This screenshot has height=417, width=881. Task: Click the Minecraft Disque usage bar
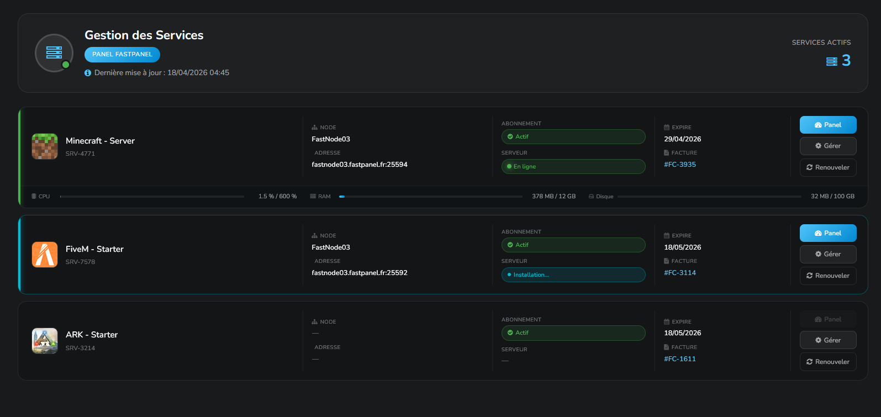(709, 197)
